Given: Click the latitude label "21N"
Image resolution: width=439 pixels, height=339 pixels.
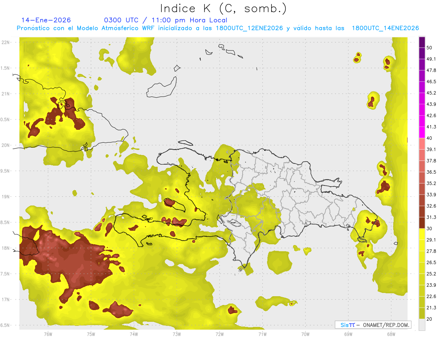Looking at the screenshot, I should 6,94.
